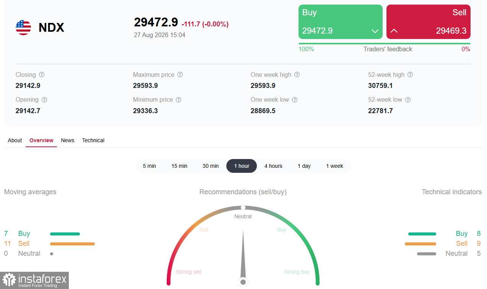Click the Strong sell gauge label
Image resolution: width=487 pixels, height=289 pixels.
[x=189, y=272]
